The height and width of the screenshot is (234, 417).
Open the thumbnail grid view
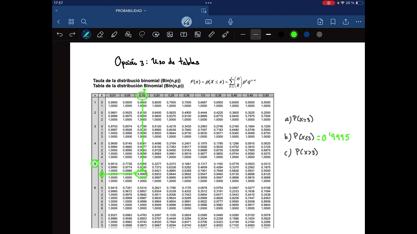click(71, 22)
